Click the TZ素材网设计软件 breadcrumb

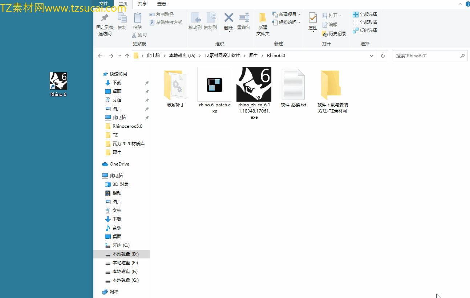pos(222,56)
